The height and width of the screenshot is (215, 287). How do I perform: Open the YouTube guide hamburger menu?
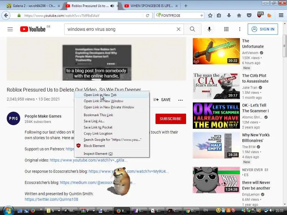tap(10, 29)
